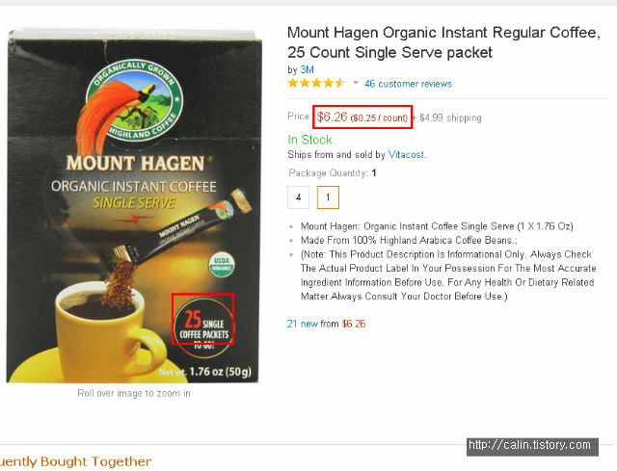Image resolution: width=617 pixels, height=471 pixels.
Task: Click the star rating icons
Action: tap(317, 84)
